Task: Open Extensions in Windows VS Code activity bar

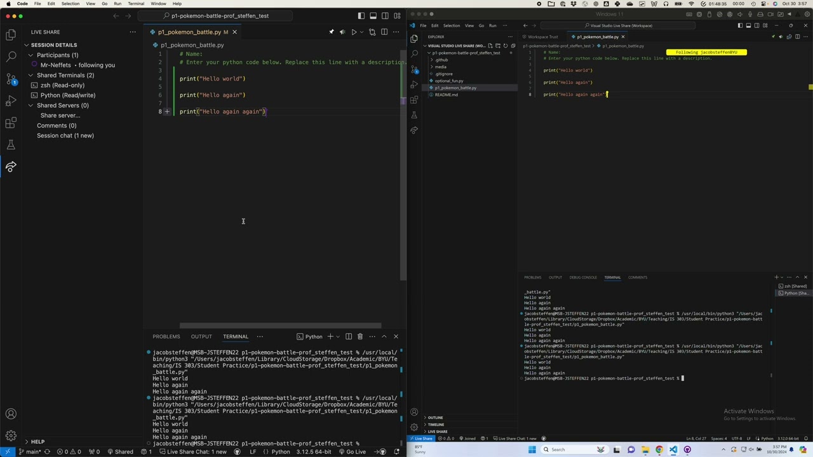Action: (414, 100)
